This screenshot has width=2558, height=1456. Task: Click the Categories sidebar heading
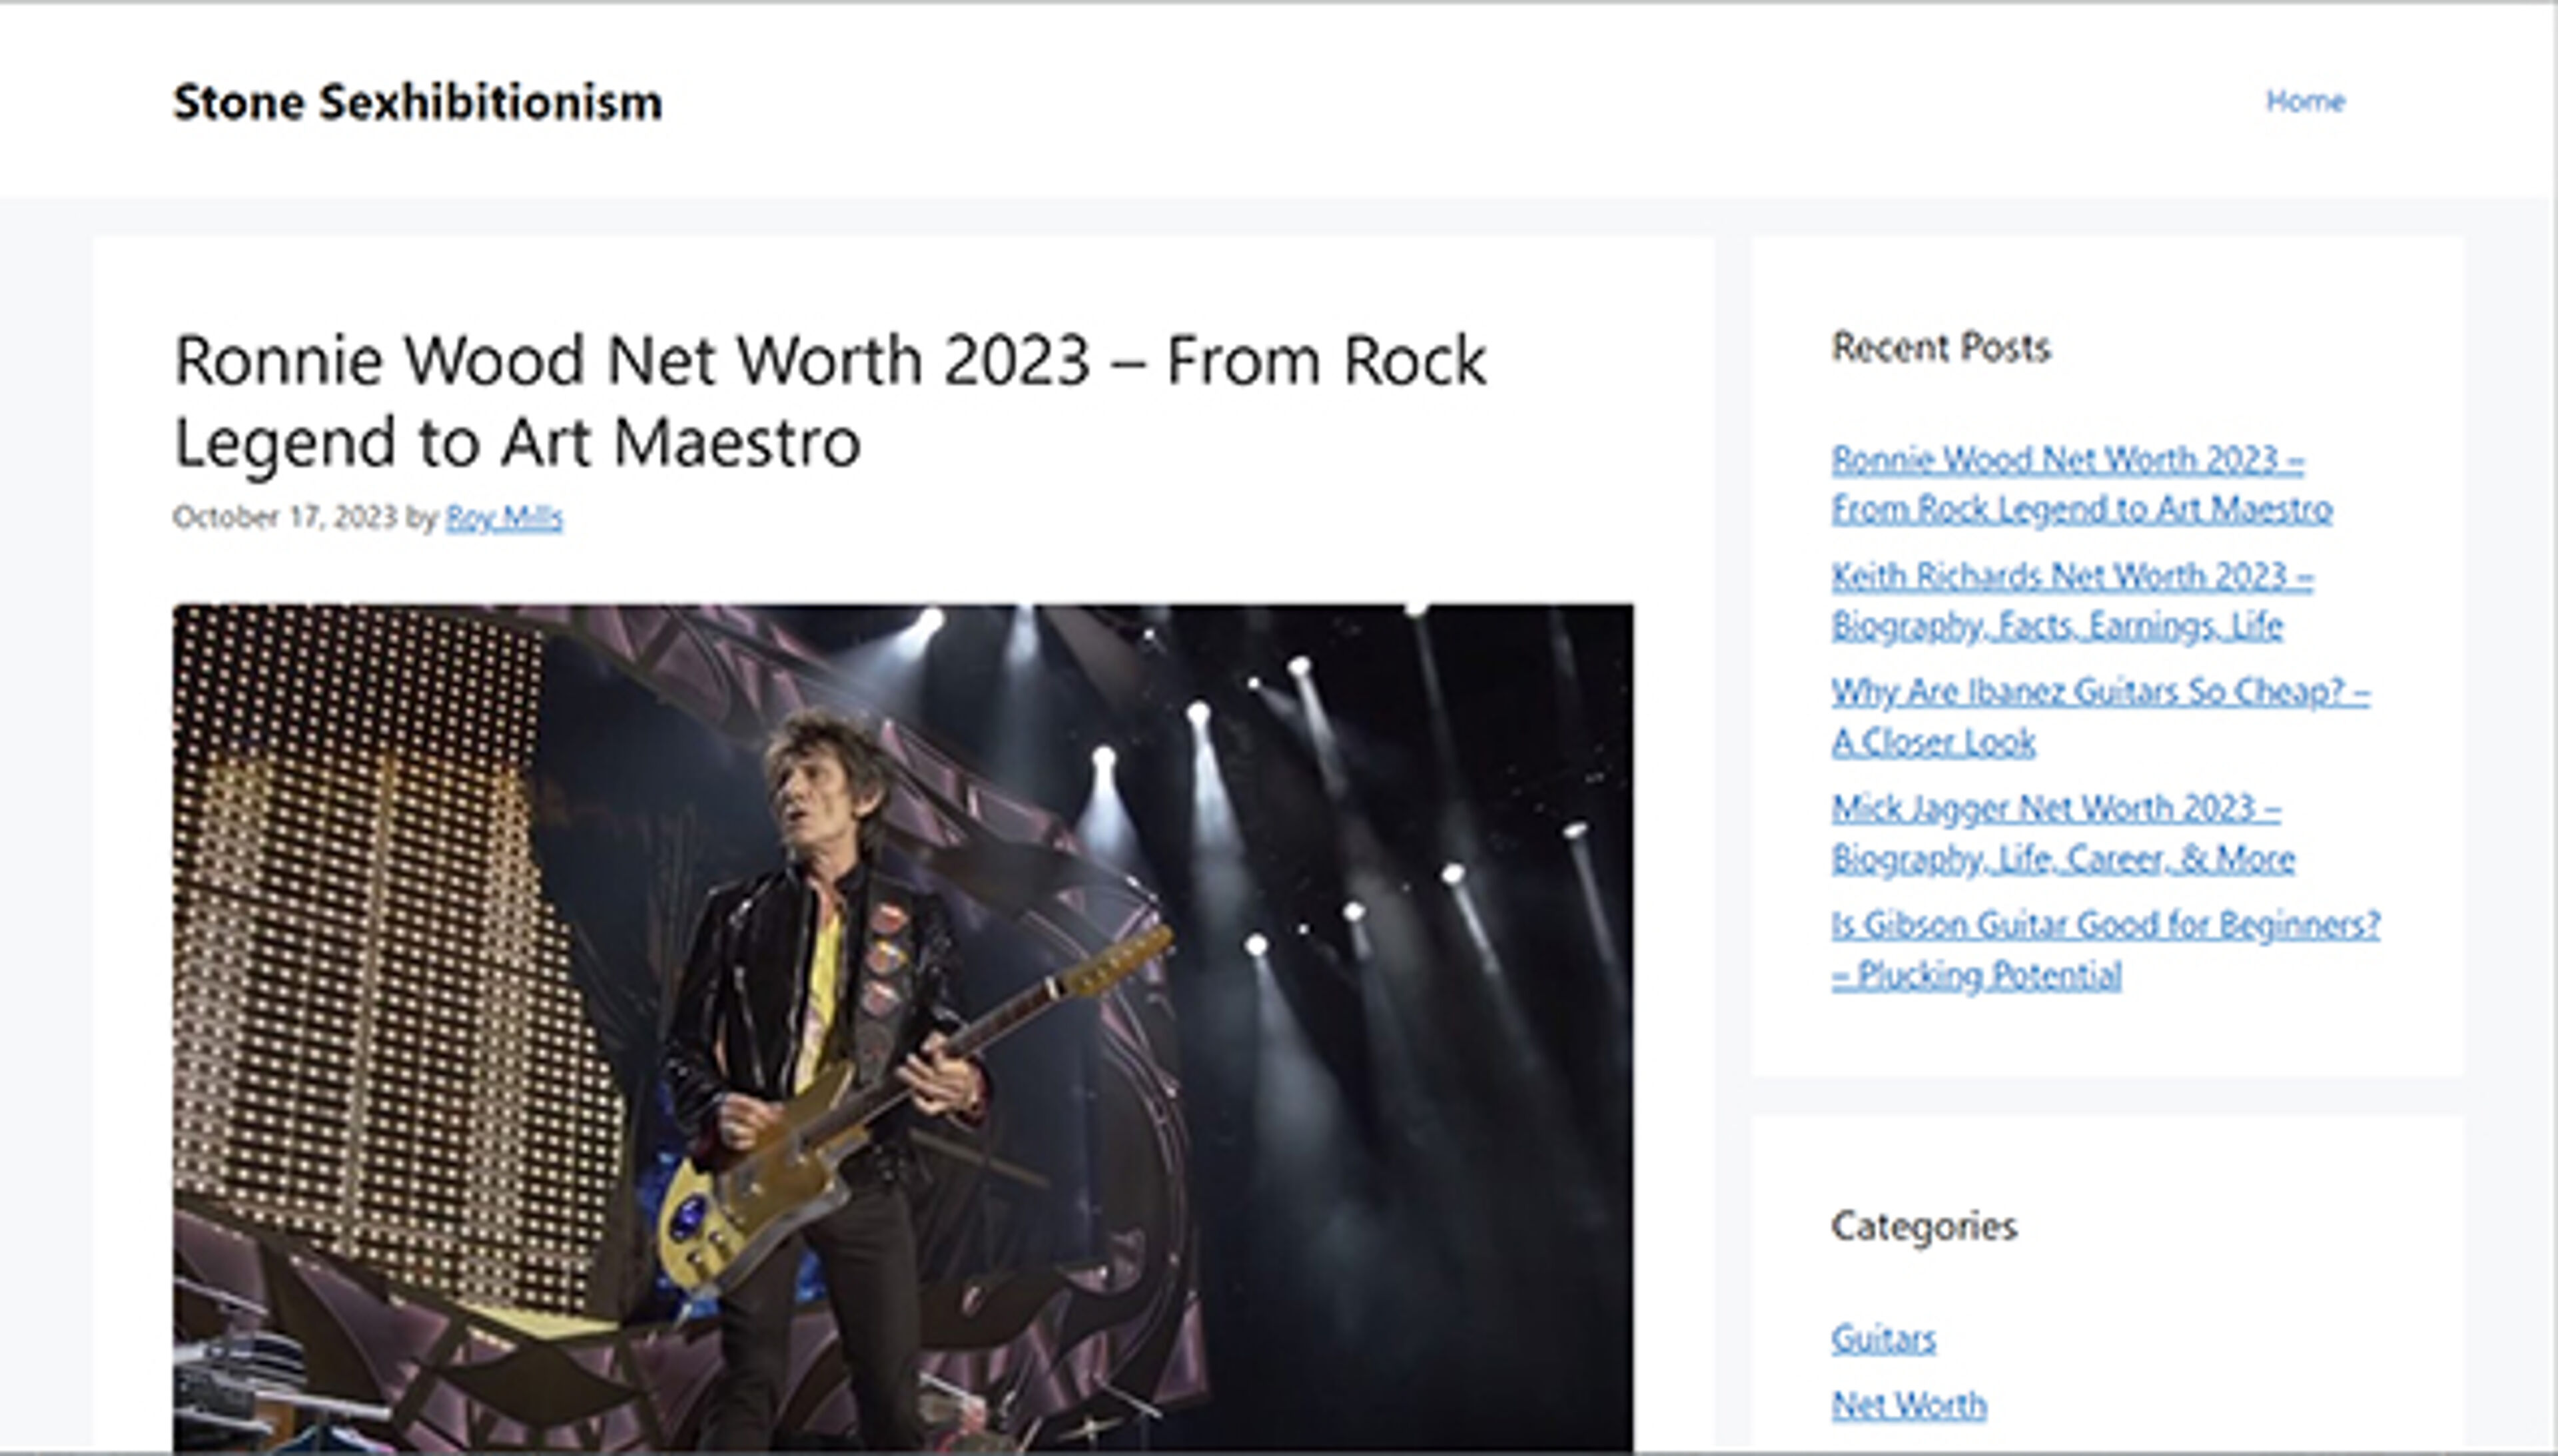pos(1923,1226)
